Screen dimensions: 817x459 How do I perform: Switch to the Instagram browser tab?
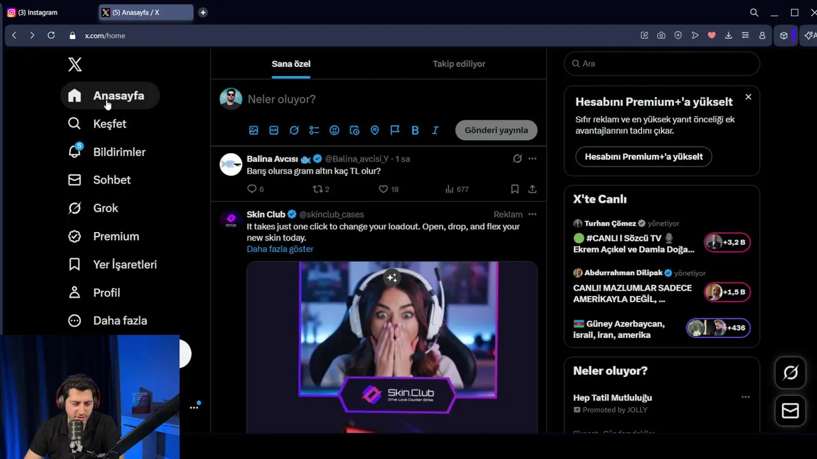click(50, 13)
